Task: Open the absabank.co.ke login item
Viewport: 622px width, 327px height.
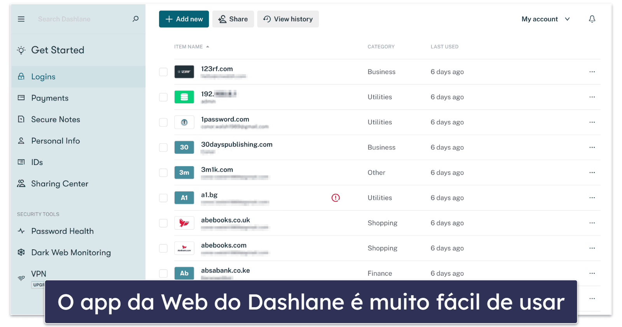Action: point(225,271)
